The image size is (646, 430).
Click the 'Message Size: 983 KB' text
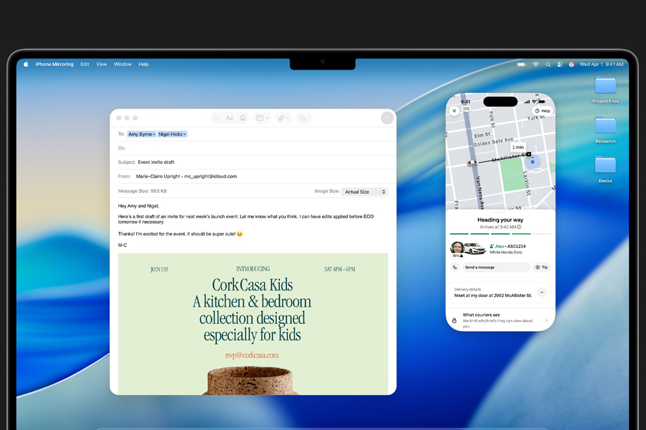[x=142, y=191]
